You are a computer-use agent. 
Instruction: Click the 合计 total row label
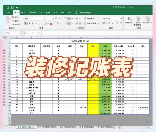(32, 113)
